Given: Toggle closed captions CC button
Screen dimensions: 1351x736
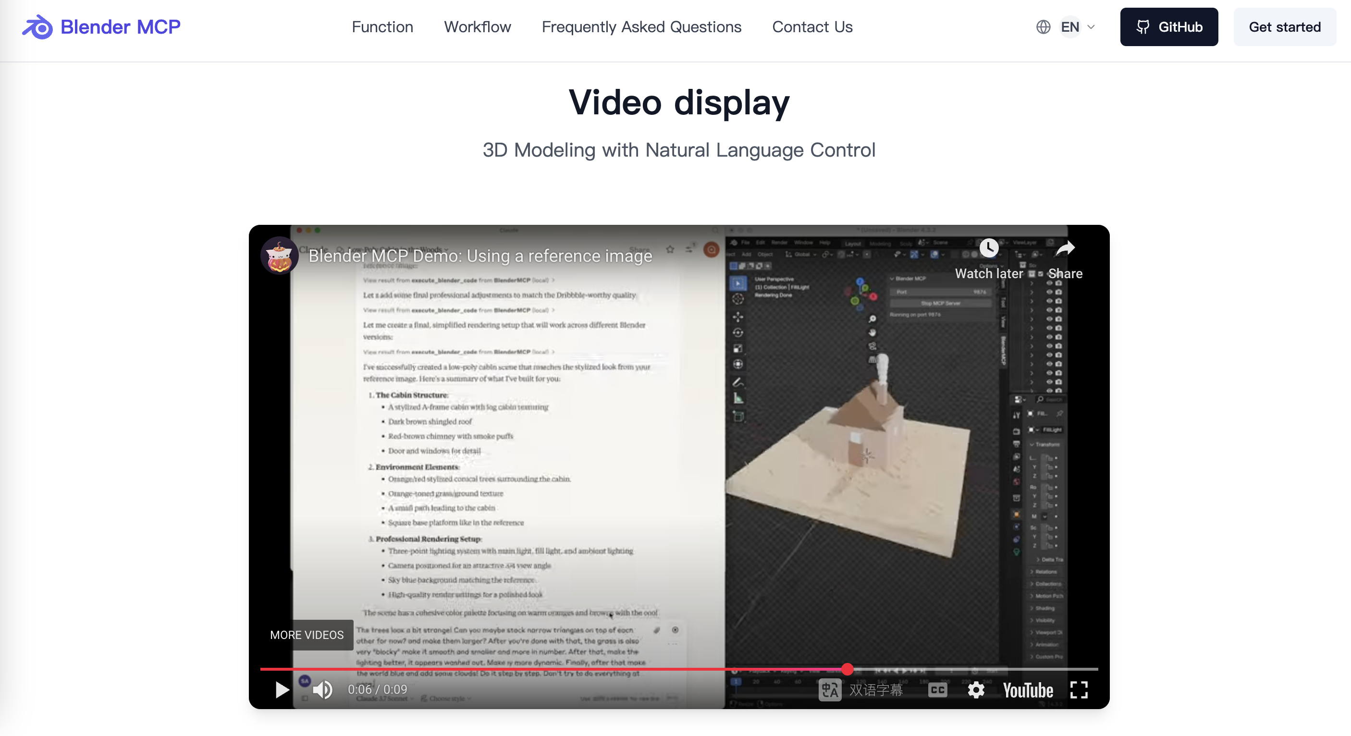Looking at the screenshot, I should [937, 689].
